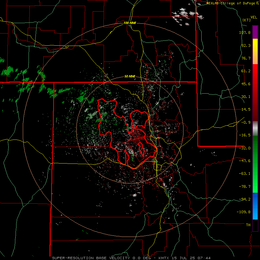The width and height of the screenshot is (260, 260).
Task: Click the -63.1 velocity scale value
Action: coord(245,174)
